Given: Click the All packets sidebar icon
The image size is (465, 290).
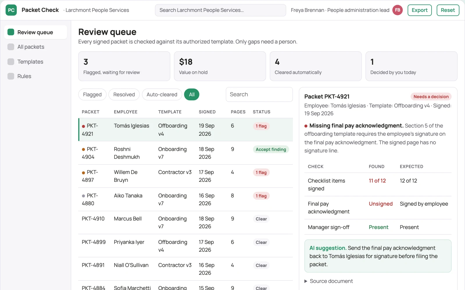Looking at the screenshot, I should 11,47.
